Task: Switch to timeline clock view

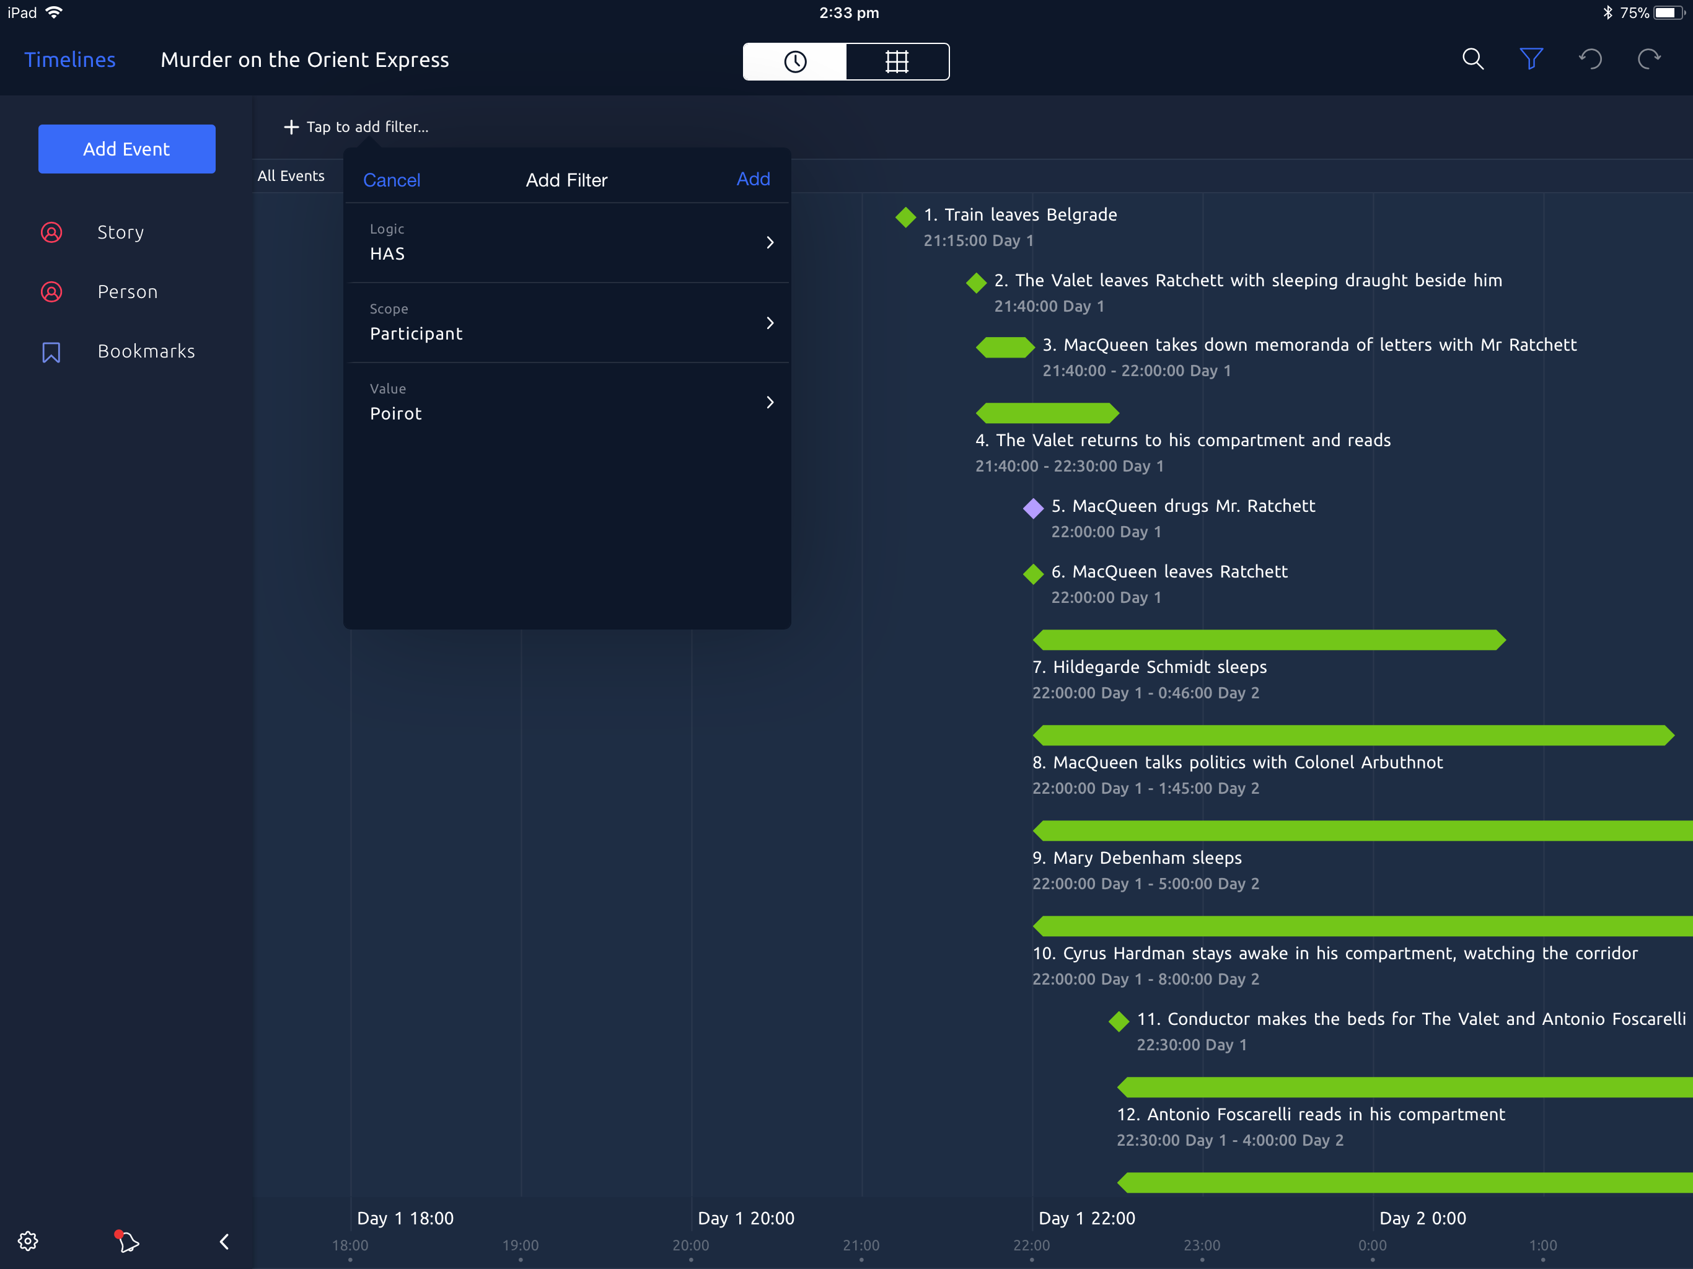Action: click(x=795, y=61)
